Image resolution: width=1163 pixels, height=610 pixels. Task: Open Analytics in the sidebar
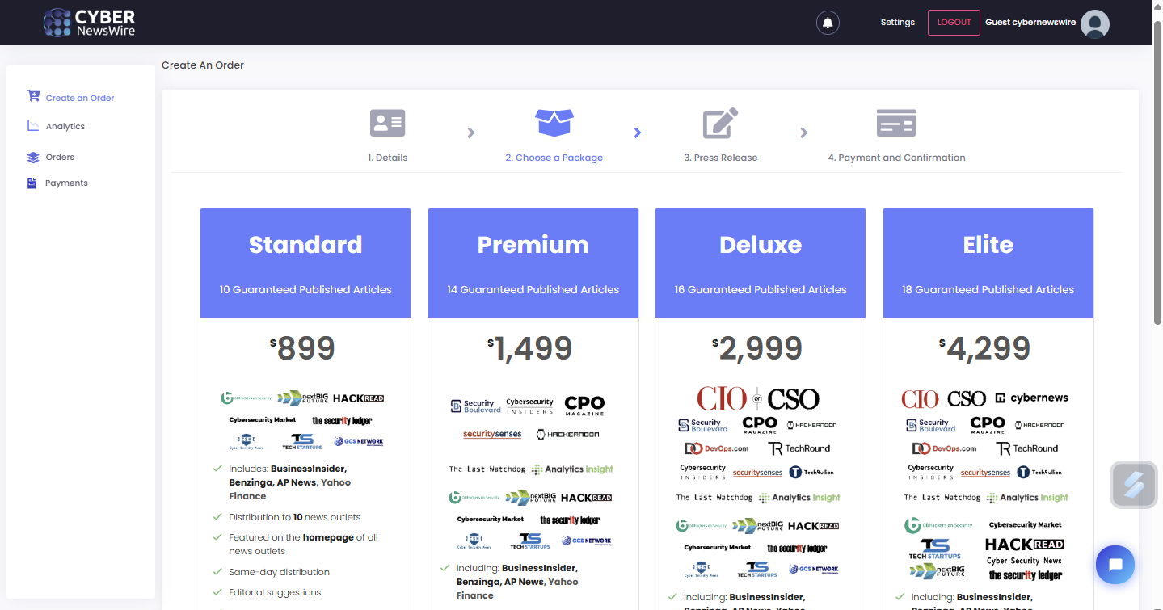pyautogui.click(x=65, y=127)
